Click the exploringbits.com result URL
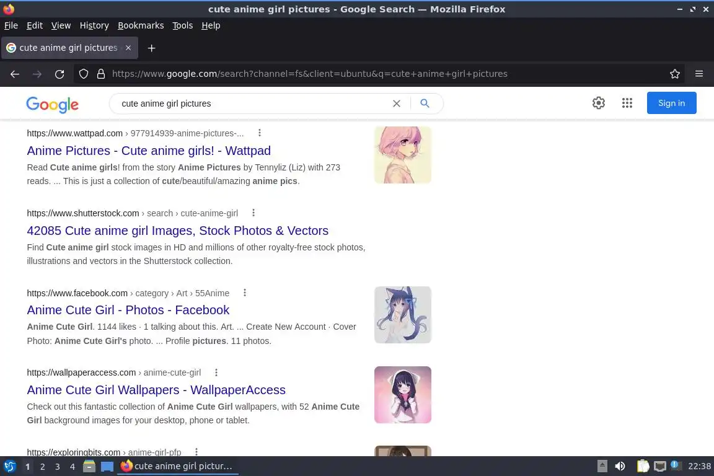This screenshot has width=714, height=476. tap(104, 452)
